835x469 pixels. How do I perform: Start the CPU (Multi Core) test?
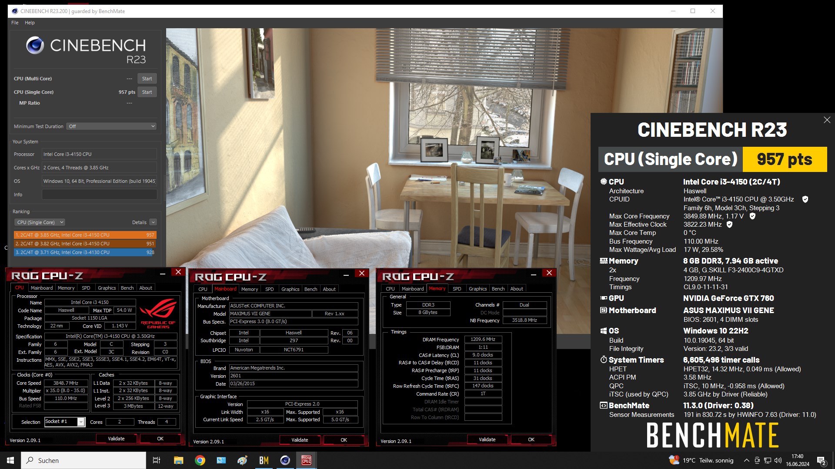click(147, 79)
